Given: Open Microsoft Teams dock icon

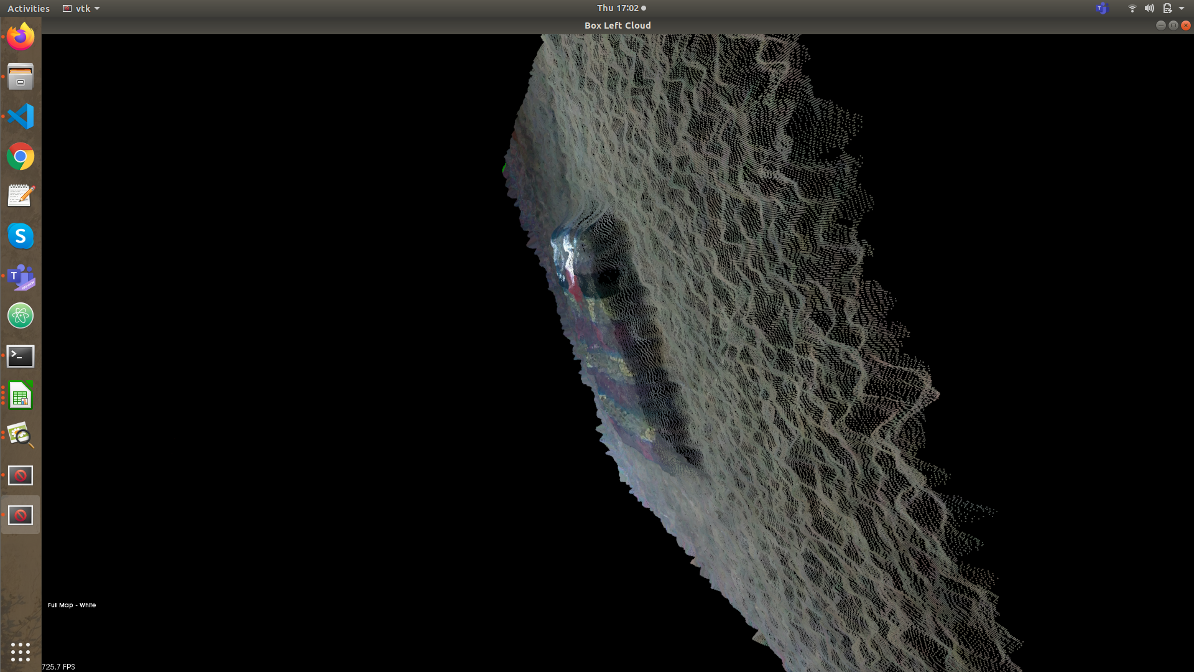Looking at the screenshot, I should 21,276.
